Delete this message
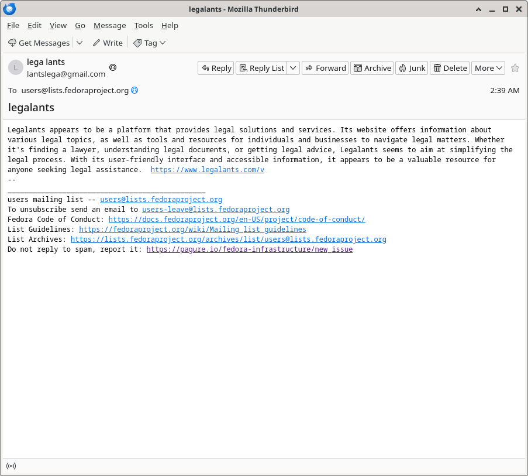This screenshot has width=528, height=476. pos(450,68)
